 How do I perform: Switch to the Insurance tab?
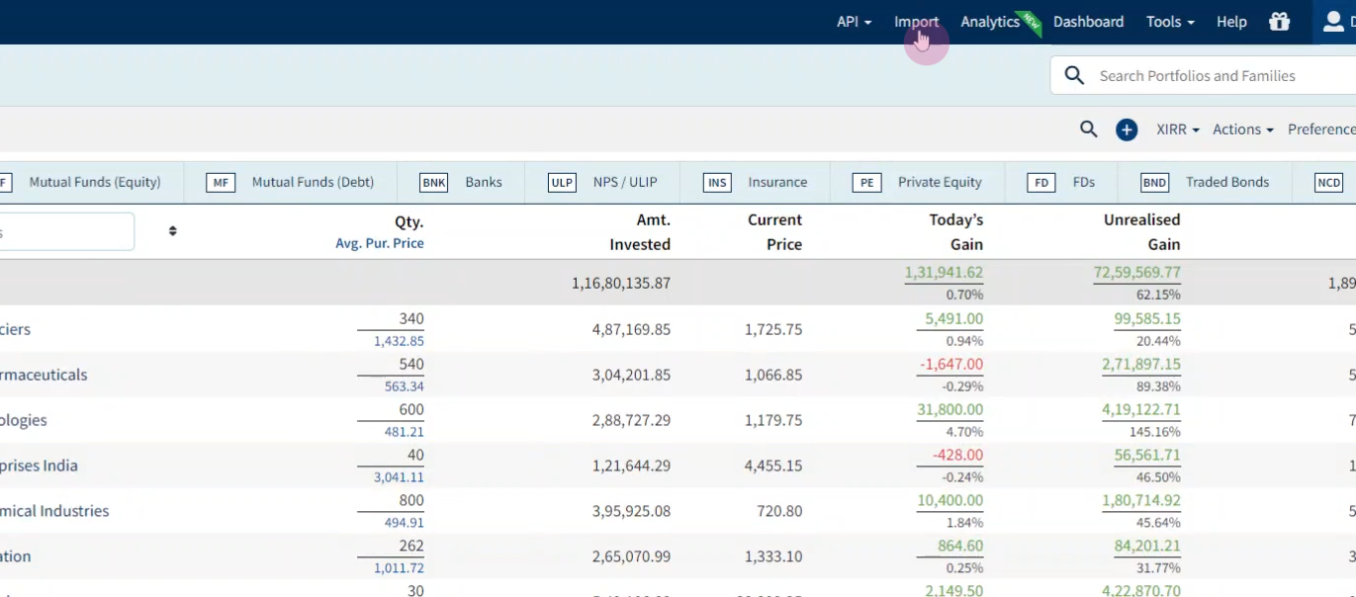(x=777, y=183)
